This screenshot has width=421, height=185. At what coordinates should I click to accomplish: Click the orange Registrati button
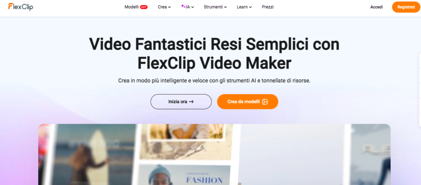(x=406, y=7)
